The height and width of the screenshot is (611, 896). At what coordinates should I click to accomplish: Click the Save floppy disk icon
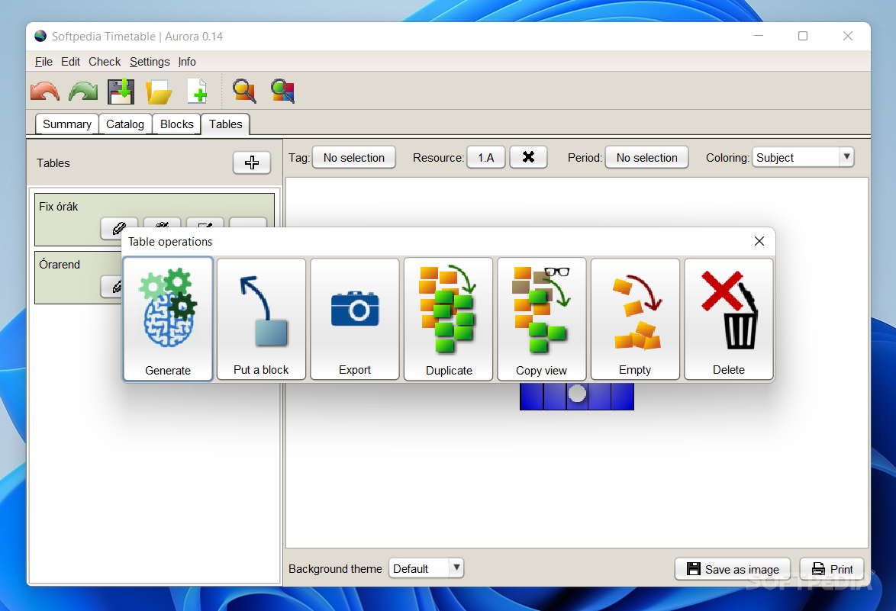tap(121, 92)
